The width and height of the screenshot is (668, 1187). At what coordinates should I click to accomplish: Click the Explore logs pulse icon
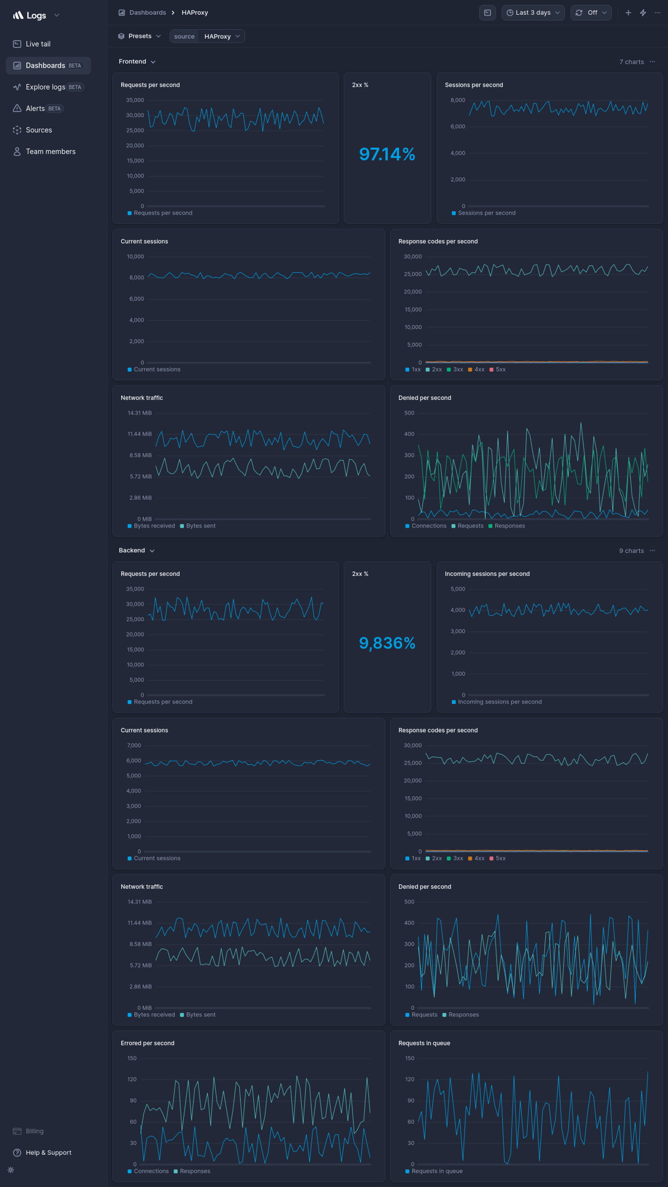[x=17, y=87]
